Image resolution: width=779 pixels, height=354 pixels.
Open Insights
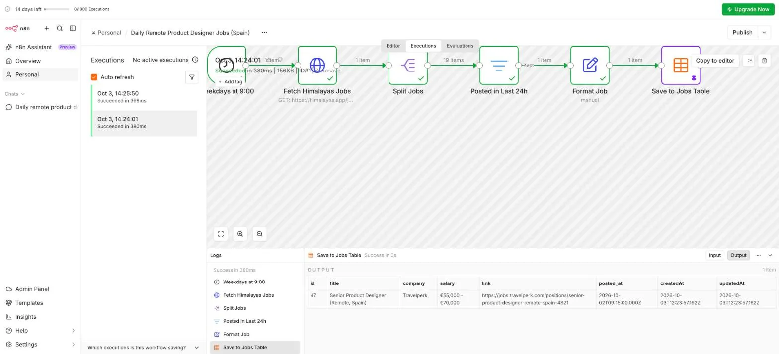(x=41, y=317)
